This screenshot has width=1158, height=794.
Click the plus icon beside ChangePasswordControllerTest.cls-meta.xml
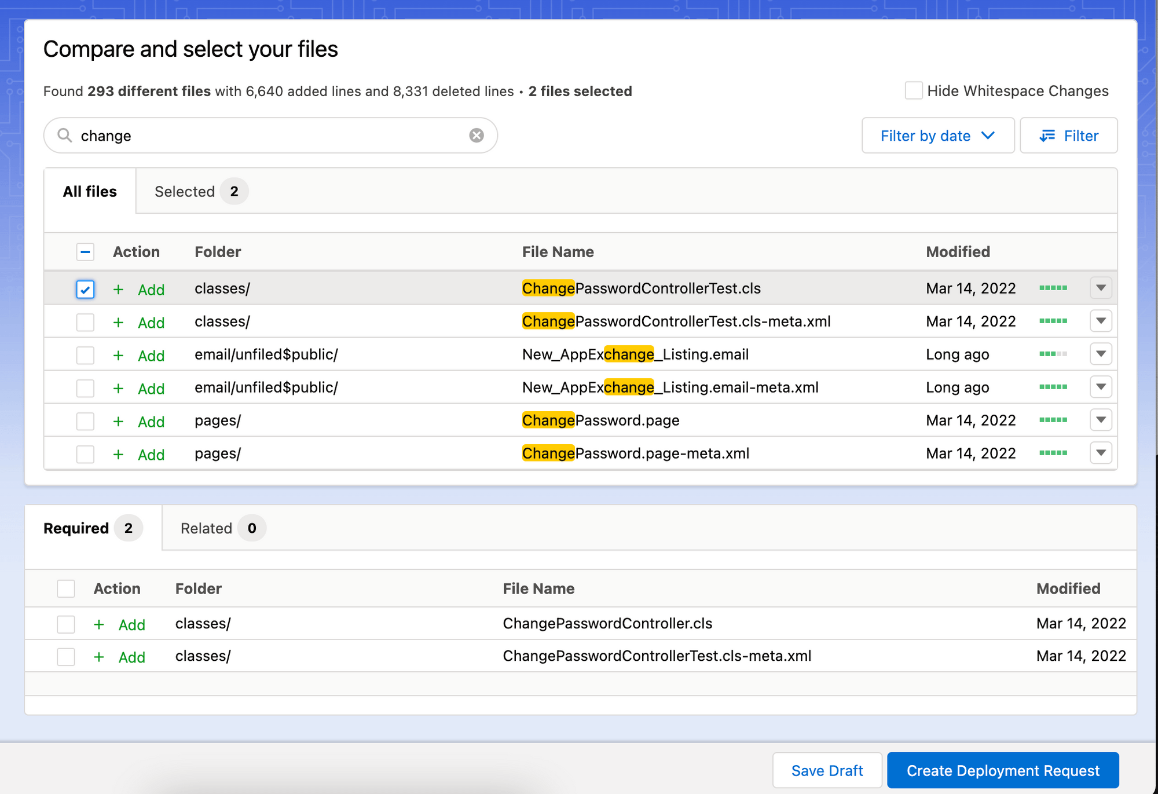pos(118,323)
